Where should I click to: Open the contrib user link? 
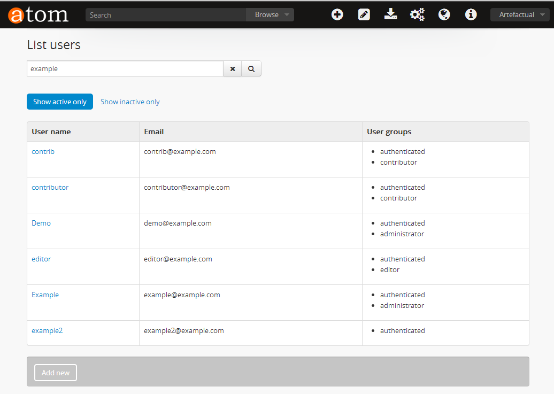click(43, 151)
